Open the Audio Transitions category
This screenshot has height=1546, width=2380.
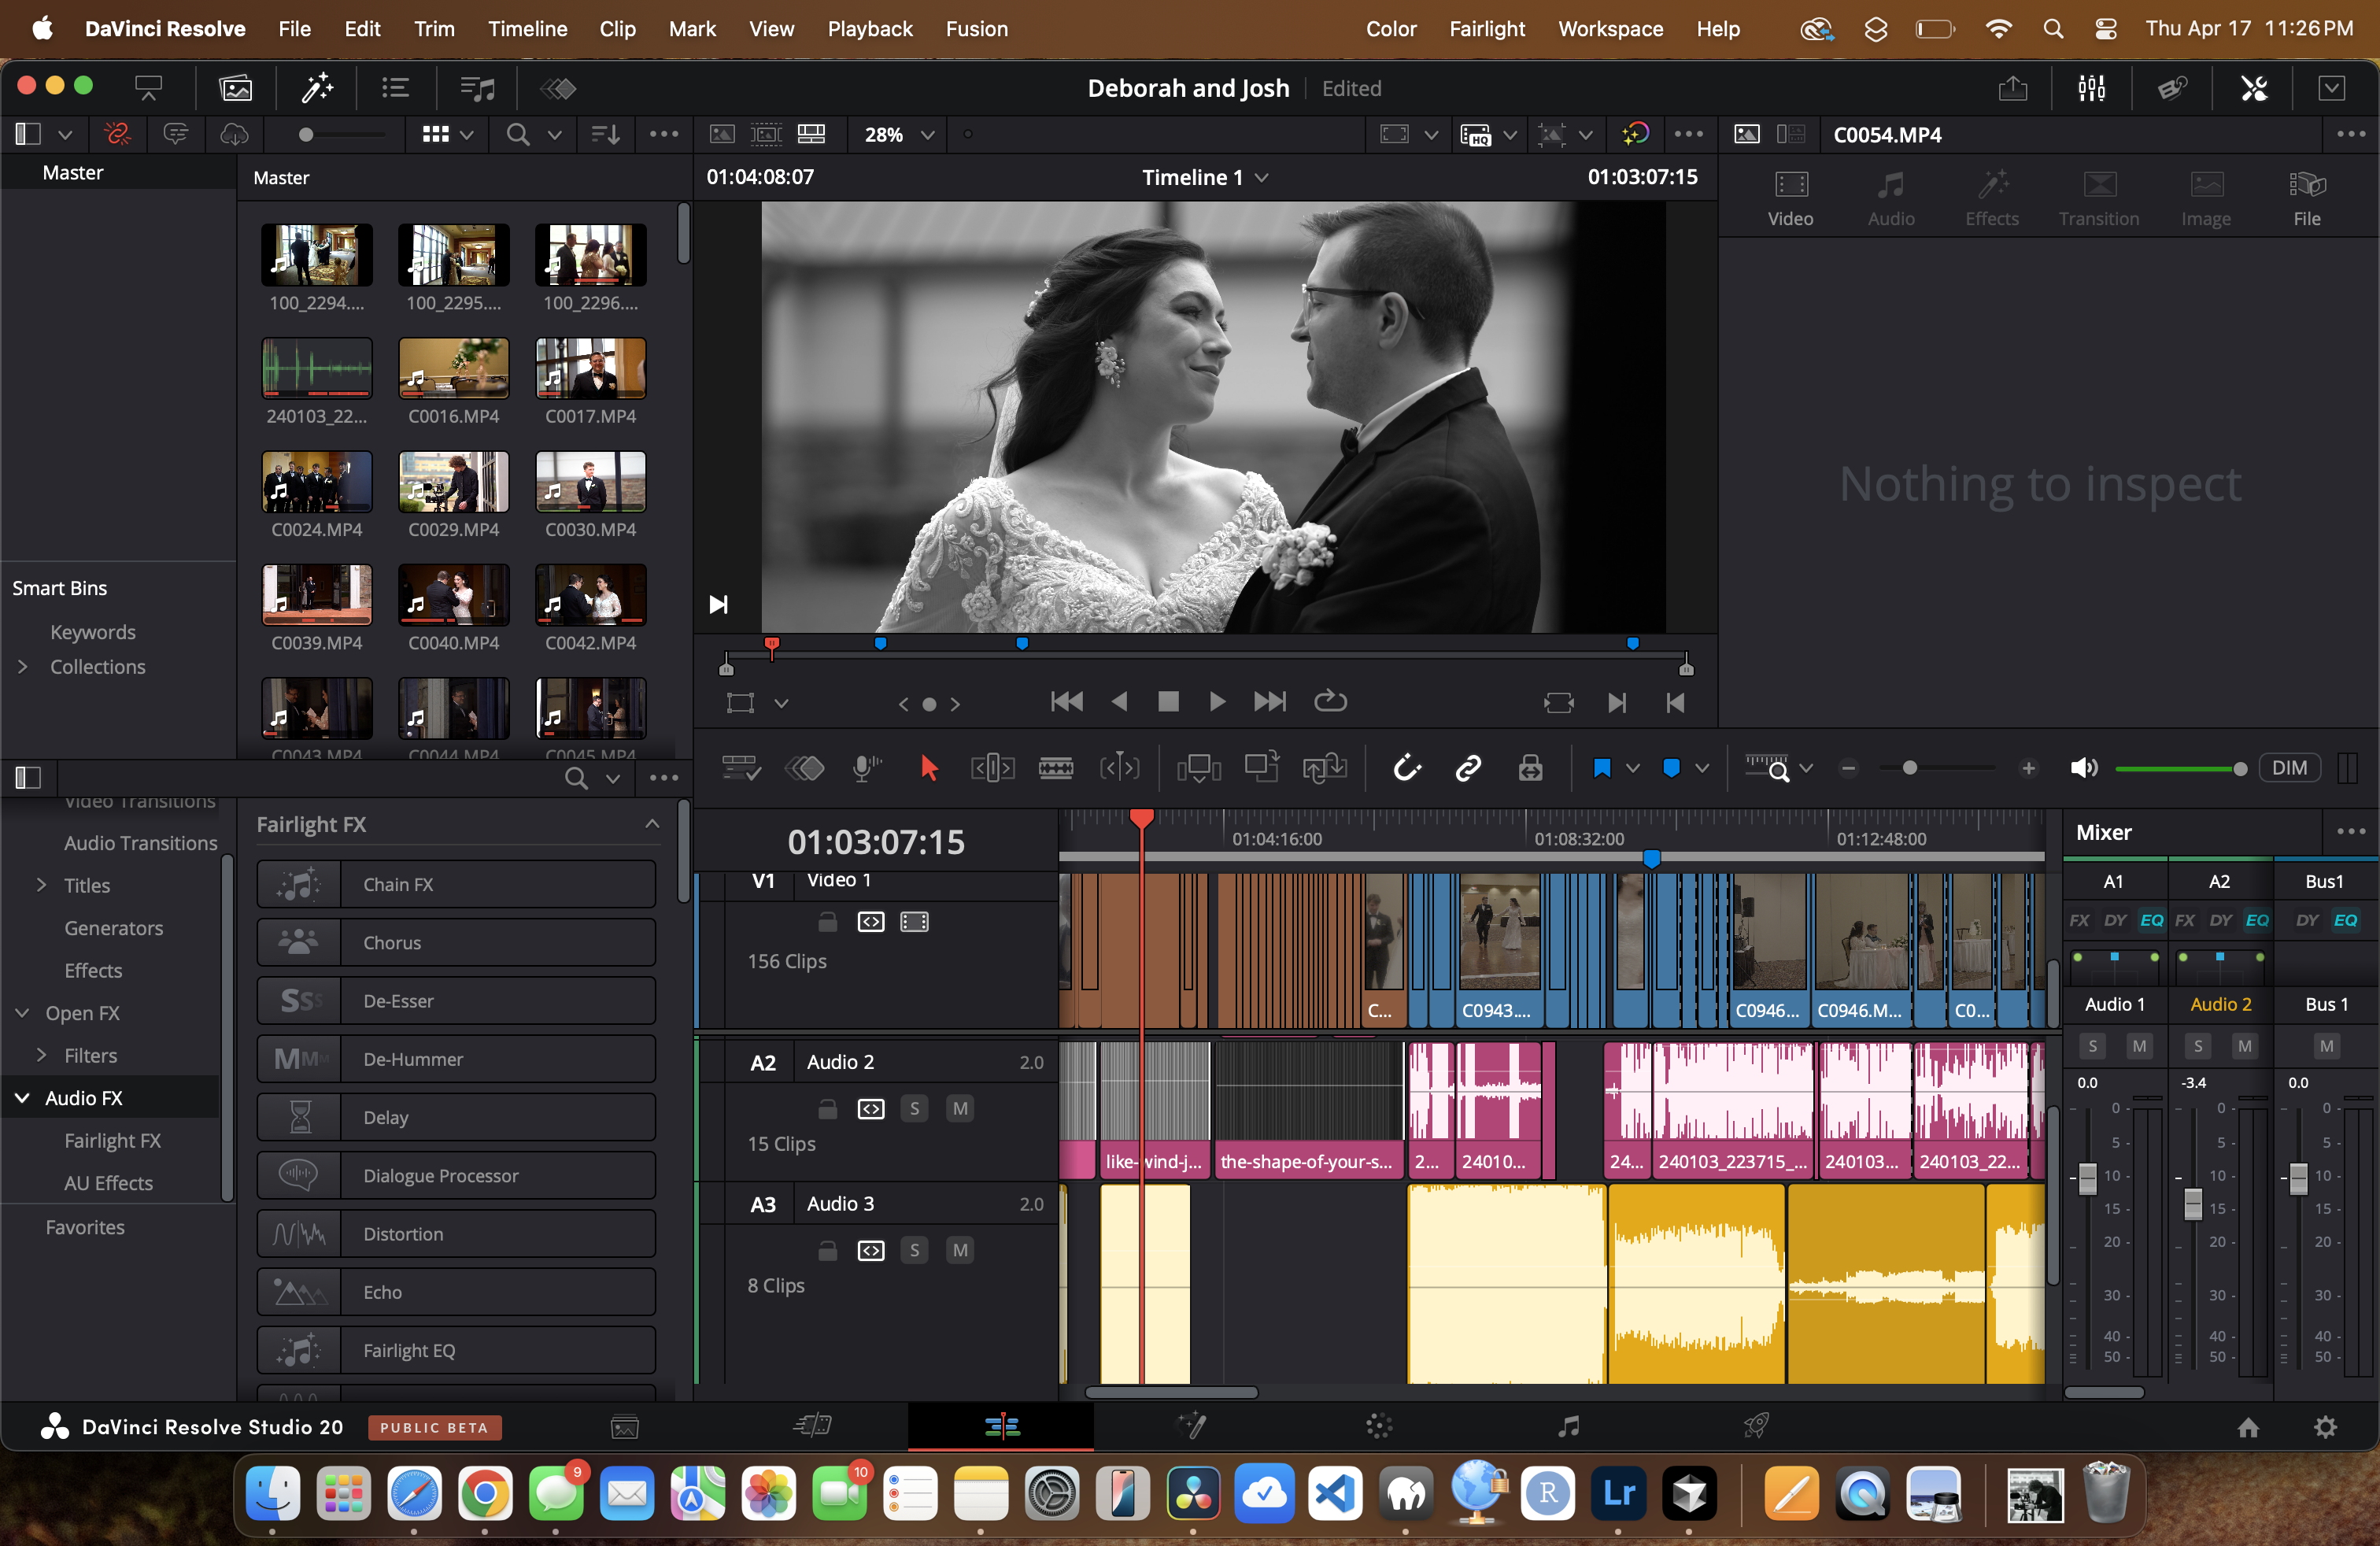(140, 843)
